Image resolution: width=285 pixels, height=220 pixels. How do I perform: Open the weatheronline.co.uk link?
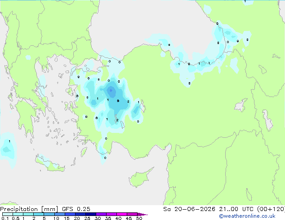247,216
